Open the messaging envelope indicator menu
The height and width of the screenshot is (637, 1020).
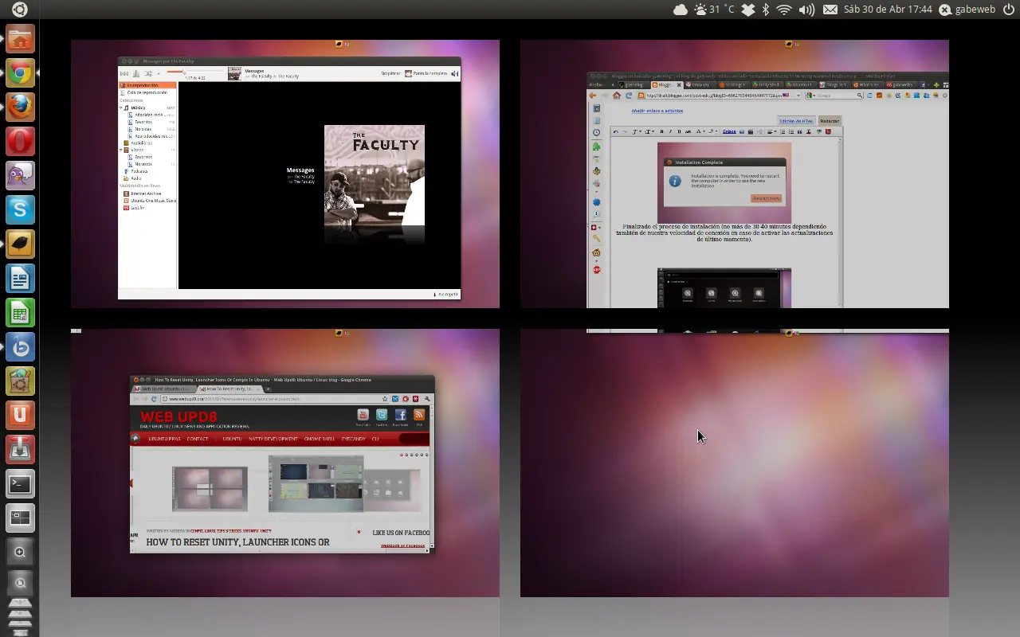(x=830, y=10)
